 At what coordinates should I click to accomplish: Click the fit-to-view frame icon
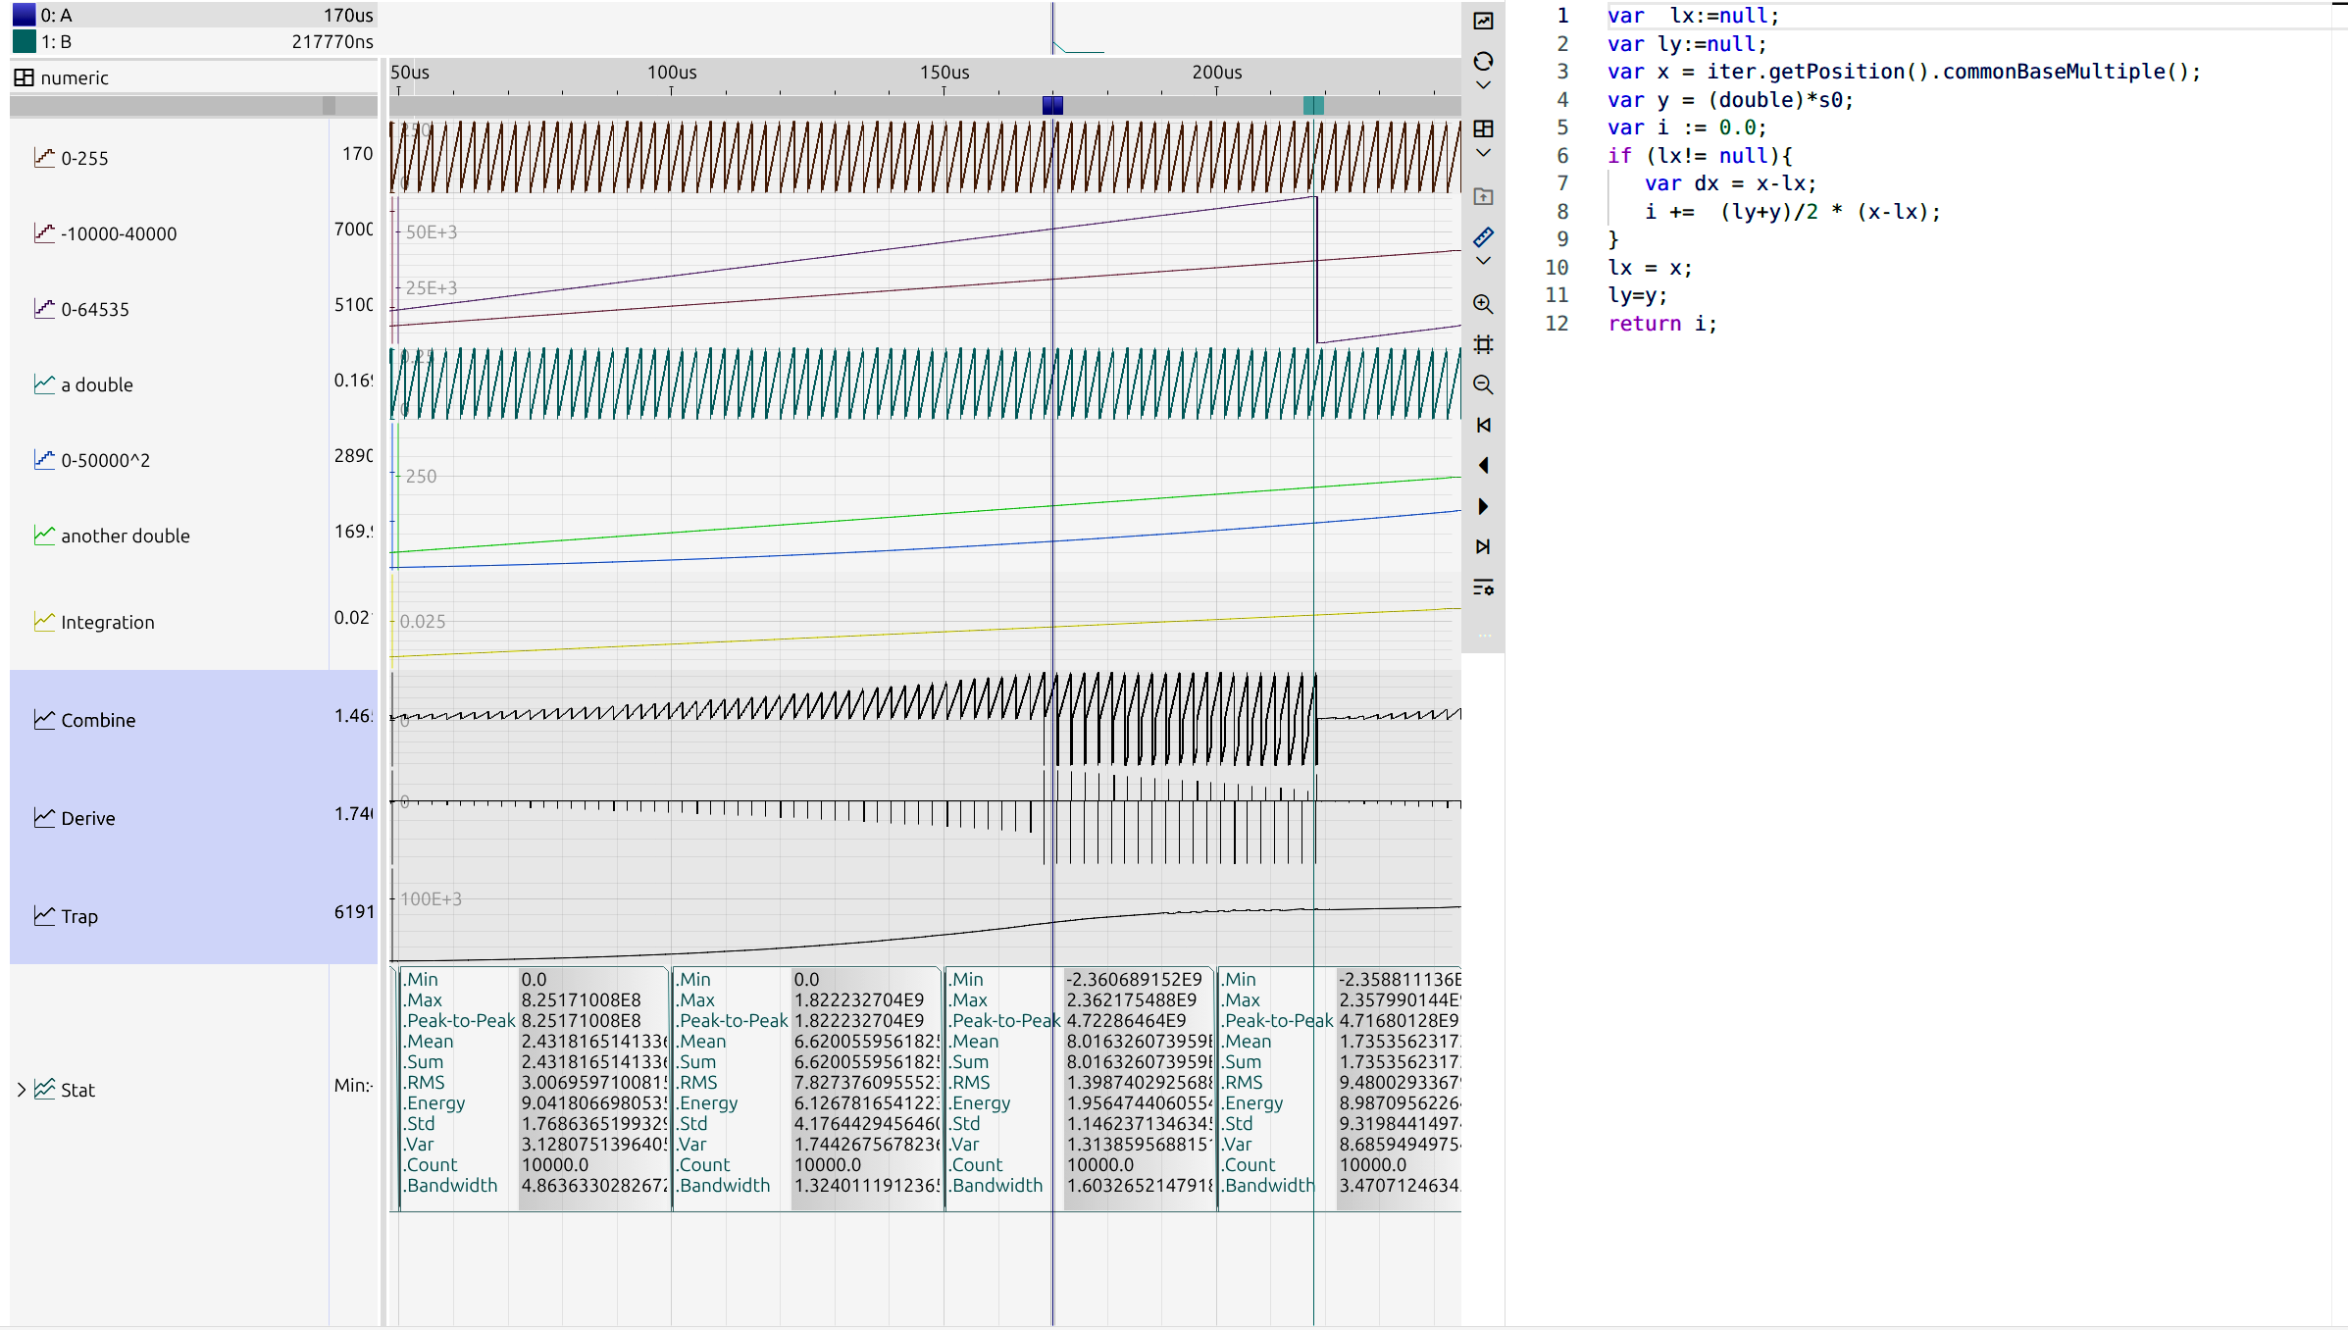1483,344
